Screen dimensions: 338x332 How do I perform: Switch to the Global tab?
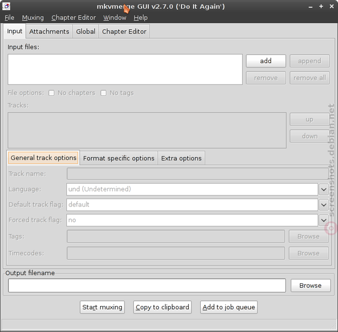coord(86,32)
